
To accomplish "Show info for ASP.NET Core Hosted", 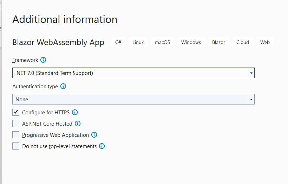I will click(x=78, y=124).
